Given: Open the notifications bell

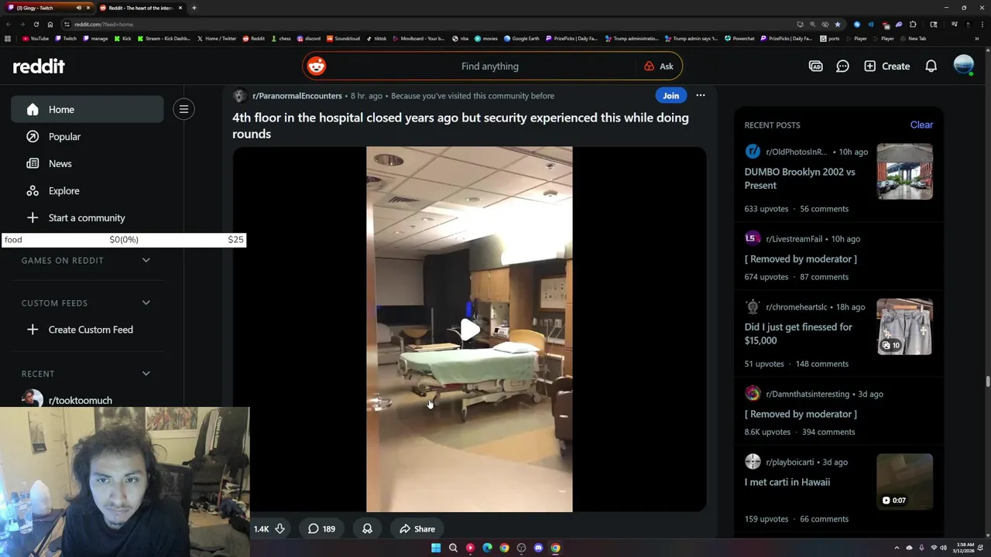Looking at the screenshot, I should point(931,67).
